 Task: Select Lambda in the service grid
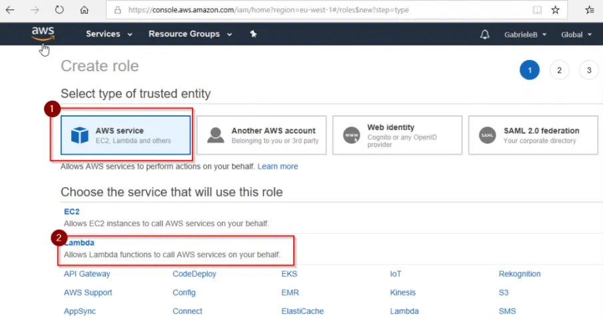pyautogui.click(x=404, y=311)
